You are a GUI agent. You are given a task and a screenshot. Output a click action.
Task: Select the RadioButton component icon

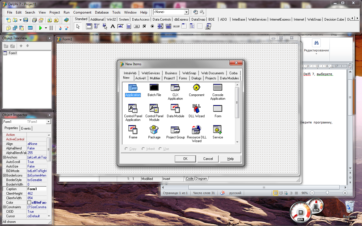tap(152, 27)
